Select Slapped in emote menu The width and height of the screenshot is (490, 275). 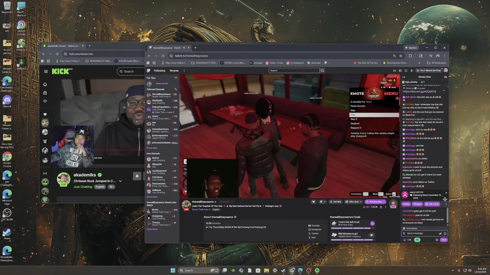click(x=355, y=123)
